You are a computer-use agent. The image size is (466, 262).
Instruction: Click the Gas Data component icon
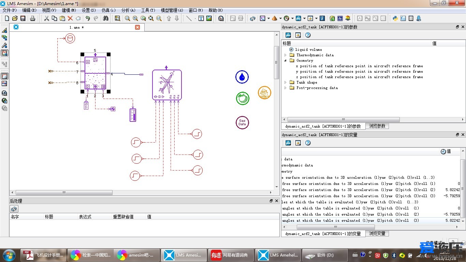coord(242,122)
